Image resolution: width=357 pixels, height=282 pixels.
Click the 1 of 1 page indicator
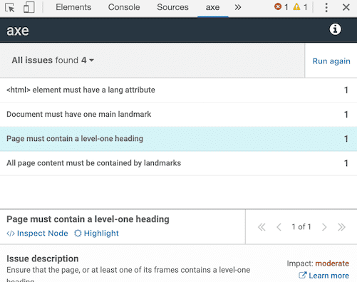tap(301, 227)
